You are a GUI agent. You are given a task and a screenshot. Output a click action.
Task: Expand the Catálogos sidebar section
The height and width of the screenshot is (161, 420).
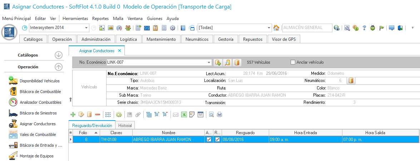[x=58, y=55]
